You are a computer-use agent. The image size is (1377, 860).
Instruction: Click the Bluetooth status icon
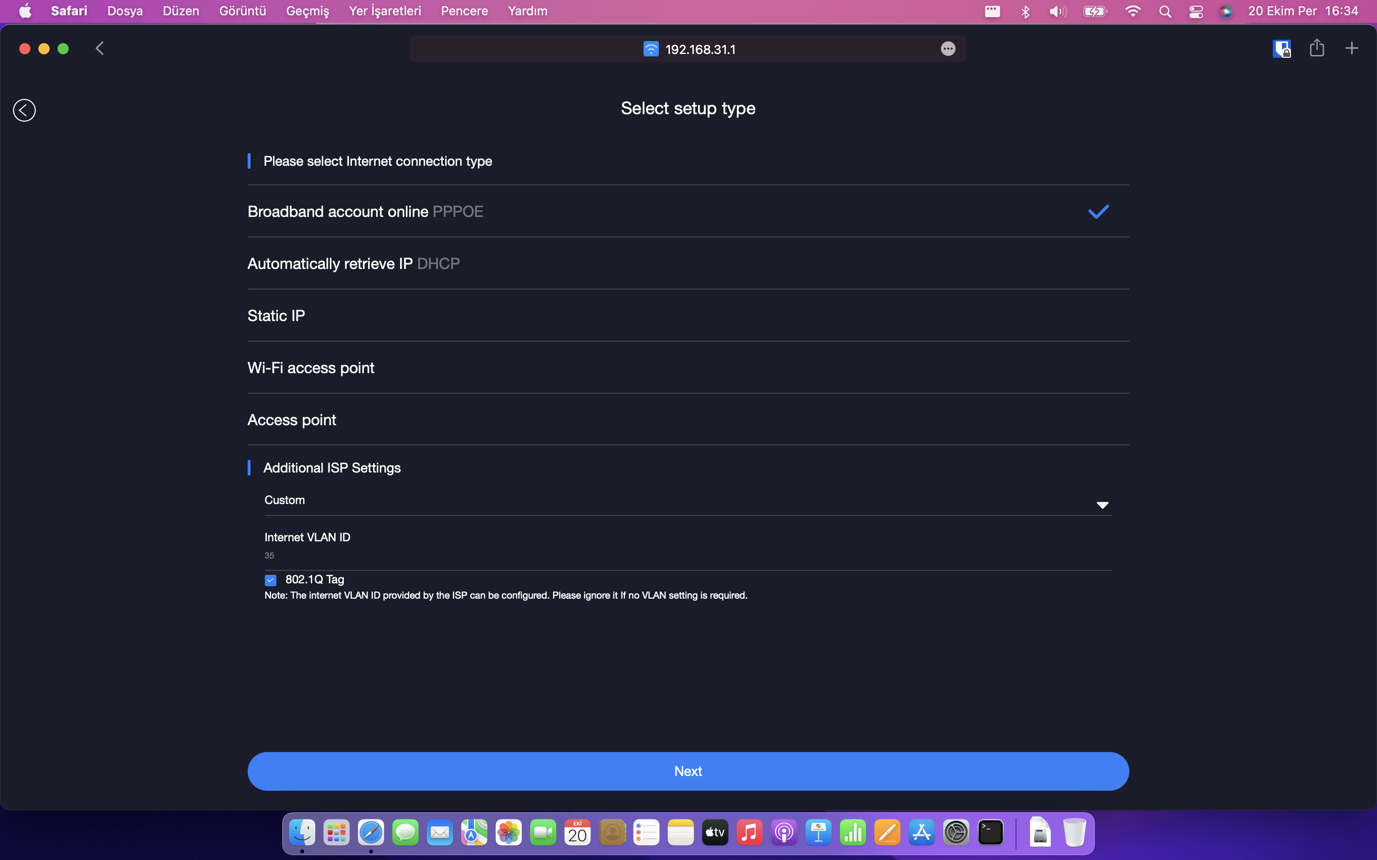click(x=1026, y=11)
